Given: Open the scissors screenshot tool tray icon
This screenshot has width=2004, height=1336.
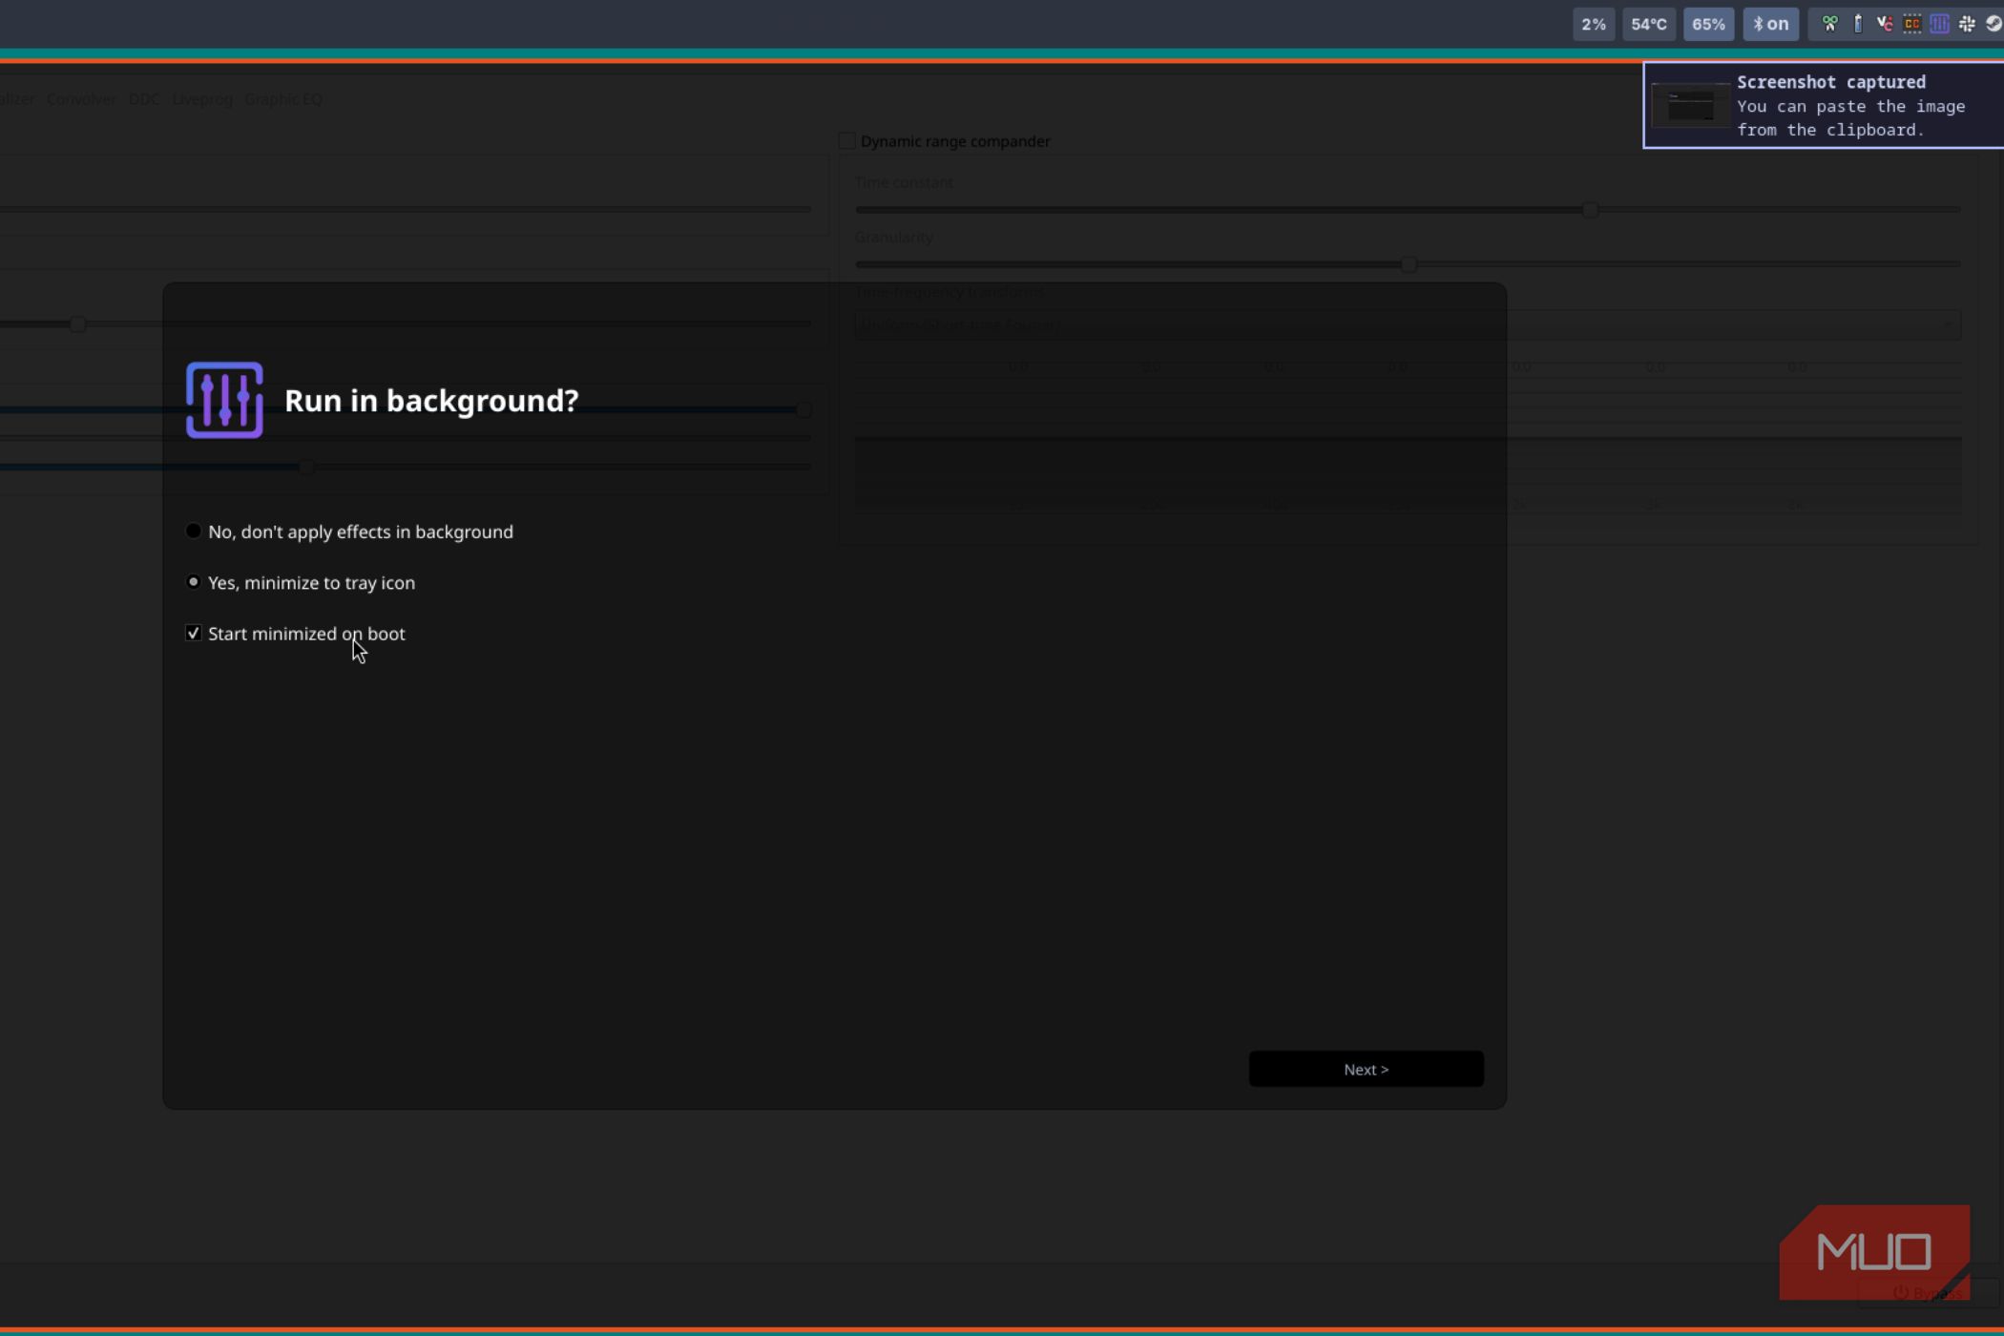Looking at the screenshot, I should (1829, 24).
